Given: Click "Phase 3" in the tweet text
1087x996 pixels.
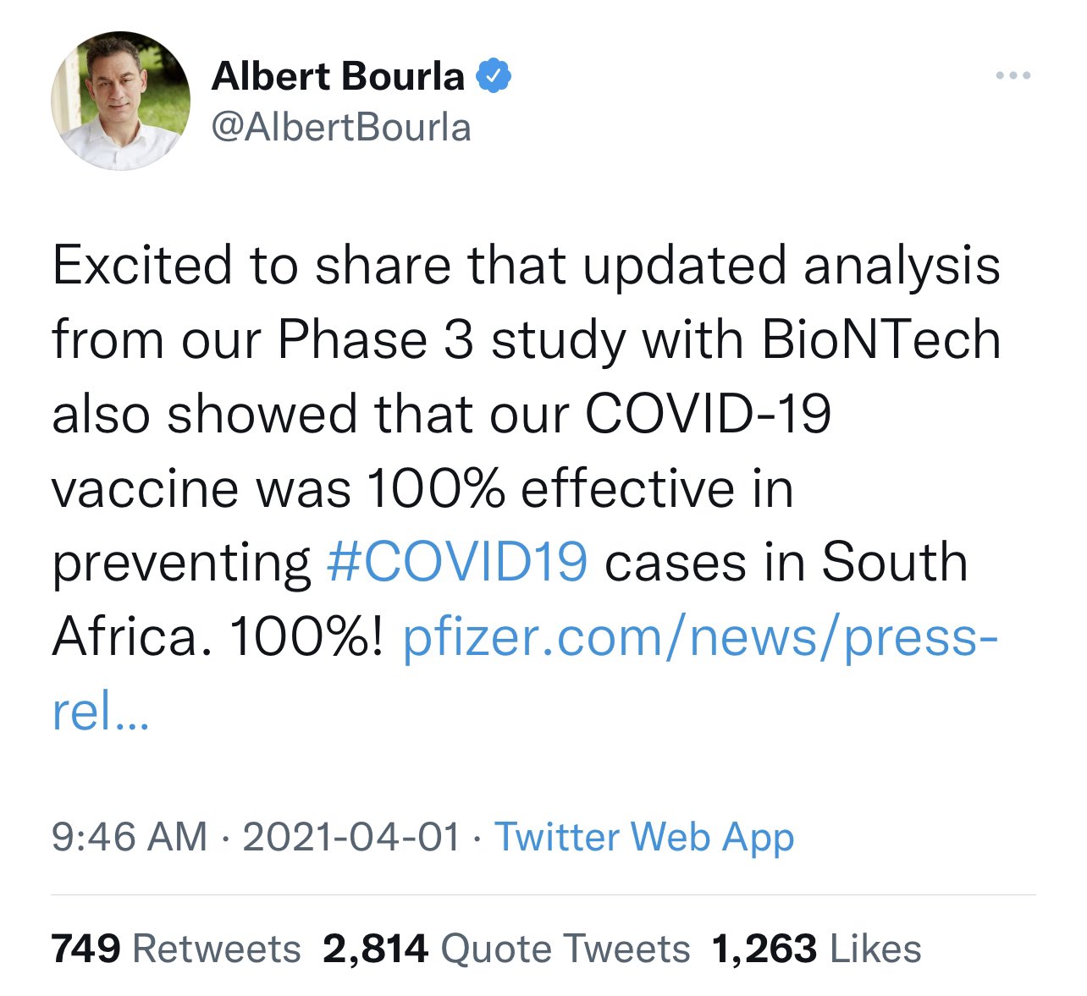Looking at the screenshot, I should (375, 340).
